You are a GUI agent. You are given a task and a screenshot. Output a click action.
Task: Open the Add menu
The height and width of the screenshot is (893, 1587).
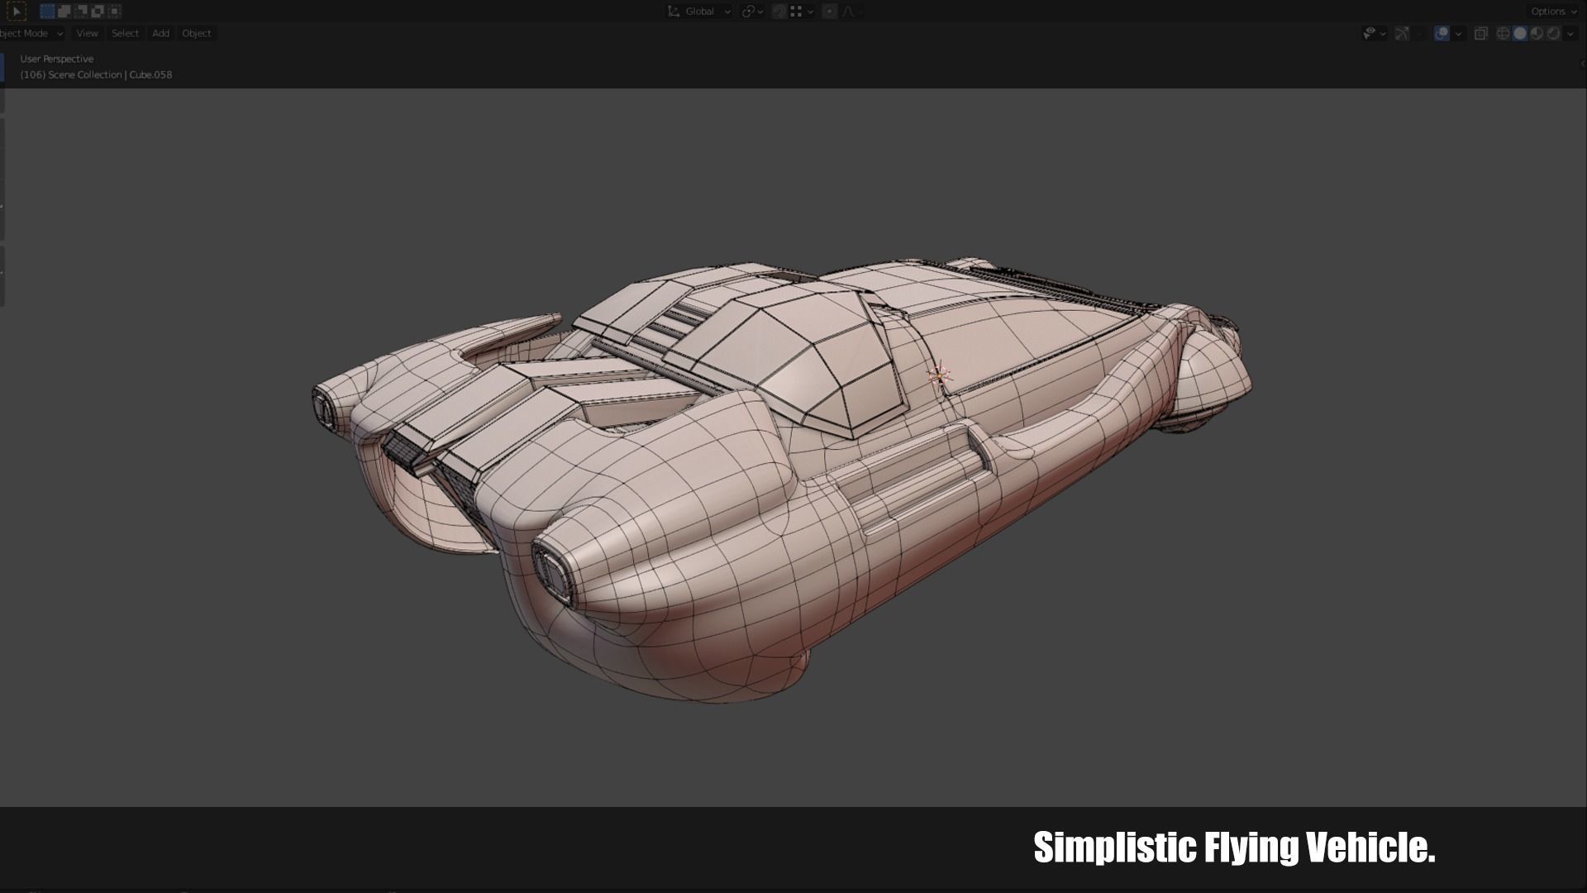click(160, 34)
